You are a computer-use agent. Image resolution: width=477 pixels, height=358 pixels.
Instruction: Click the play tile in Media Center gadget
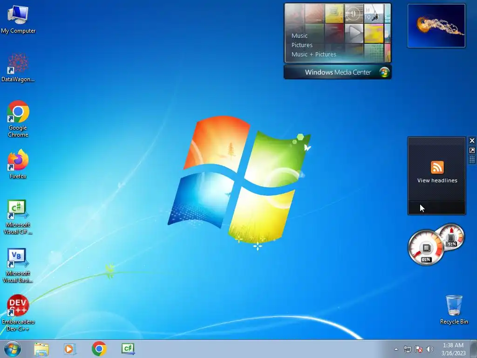click(x=354, y=34)
